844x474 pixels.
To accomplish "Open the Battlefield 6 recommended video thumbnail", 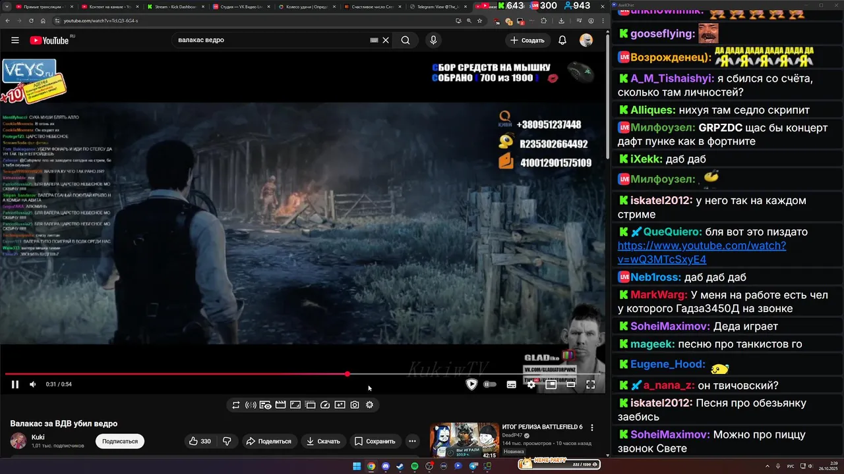I will (464, 440).
